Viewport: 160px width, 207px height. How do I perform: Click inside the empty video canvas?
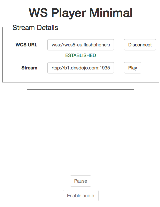coord(81,130)
